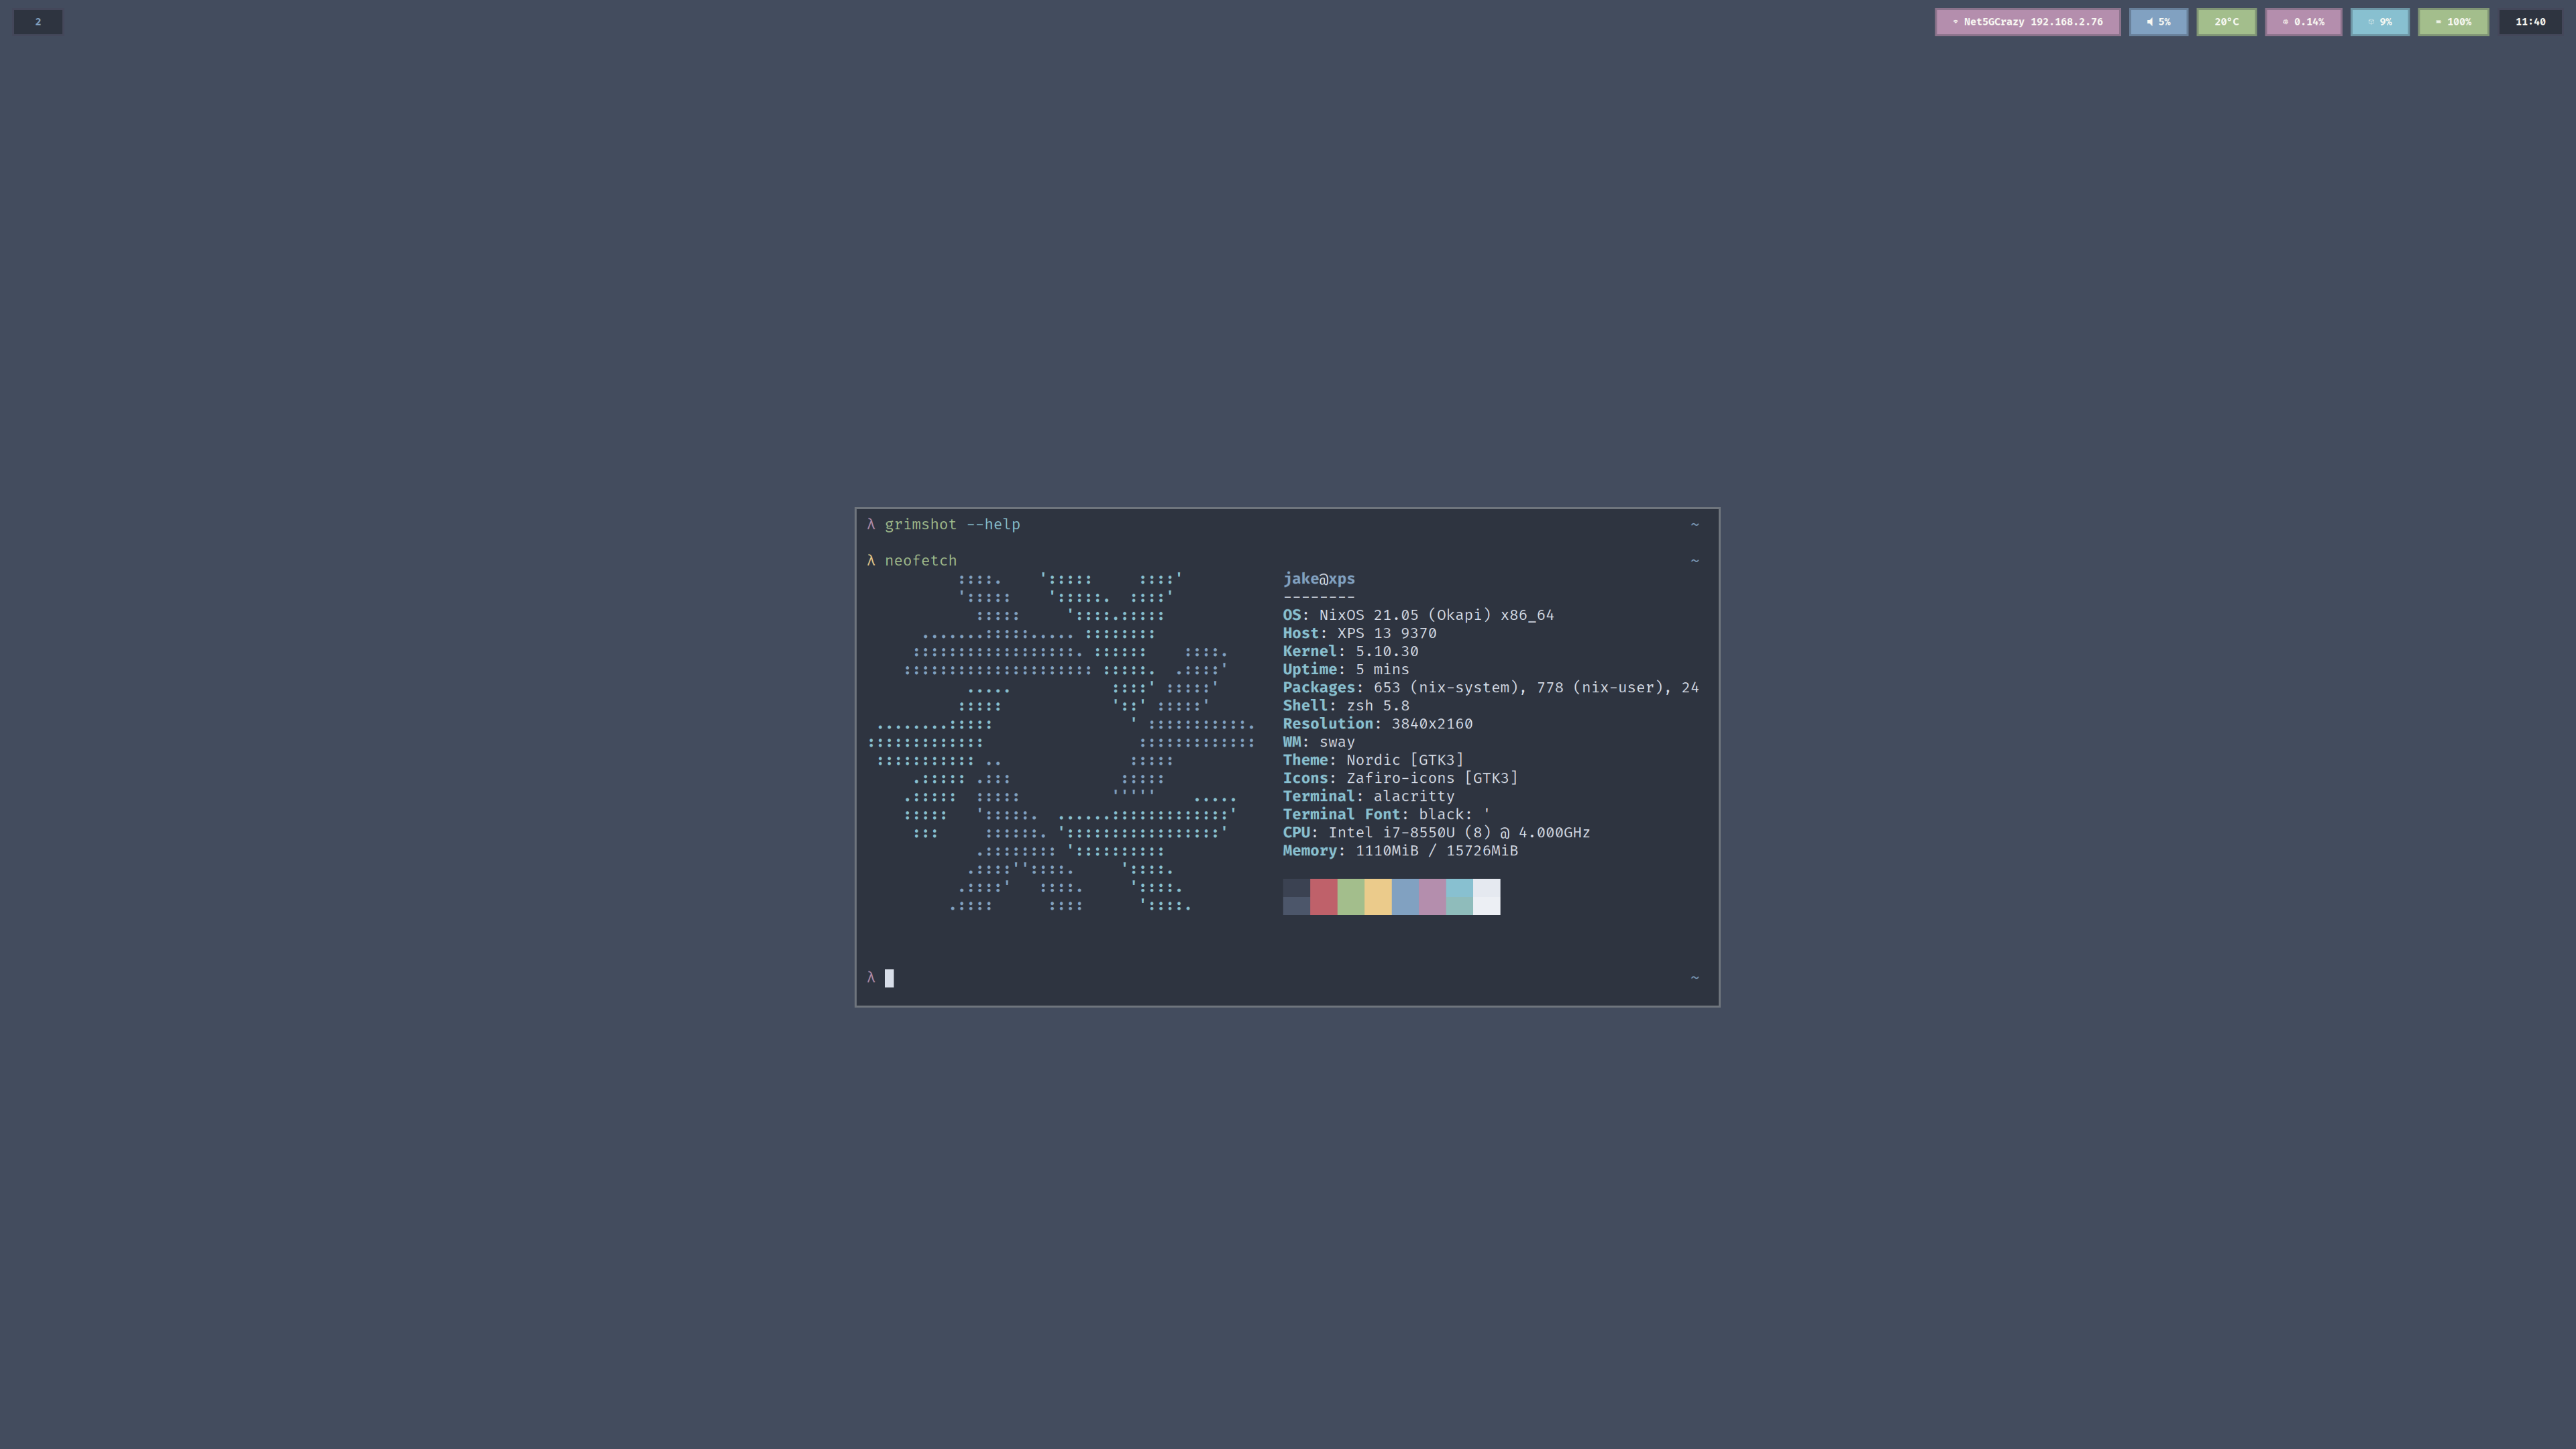Click the grimshot --help terminal tab
2576x1449 pixels.
pyautogui.click(x=950, y=525)
